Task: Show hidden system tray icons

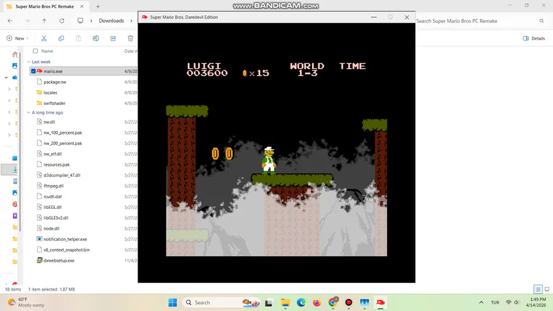Action: point(481,302)
